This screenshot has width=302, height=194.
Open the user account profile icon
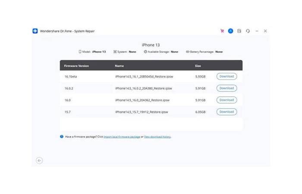coord(230,31)
